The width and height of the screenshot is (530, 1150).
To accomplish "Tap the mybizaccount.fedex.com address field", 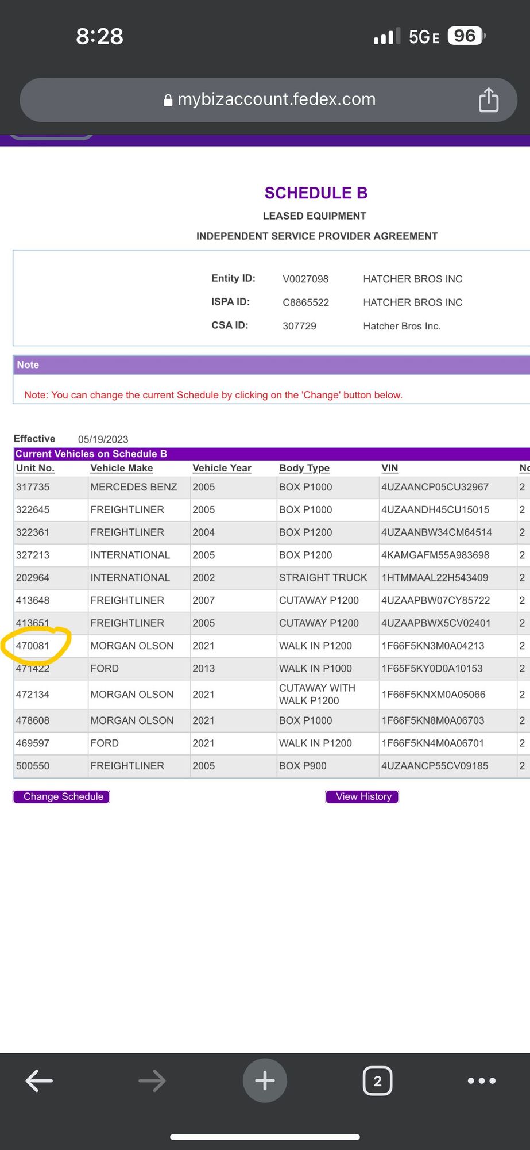I will [x=276, y=99].
